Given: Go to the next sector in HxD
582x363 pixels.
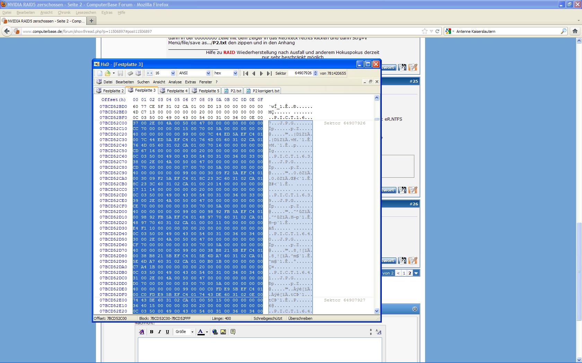Looking at the screenshot, I should [262, 73].
